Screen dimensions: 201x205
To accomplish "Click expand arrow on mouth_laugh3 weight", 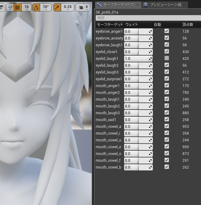I will coord(150,113).
